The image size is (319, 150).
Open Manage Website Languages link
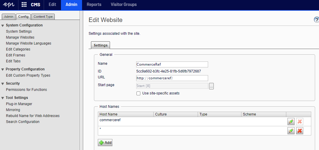[29, 43]
